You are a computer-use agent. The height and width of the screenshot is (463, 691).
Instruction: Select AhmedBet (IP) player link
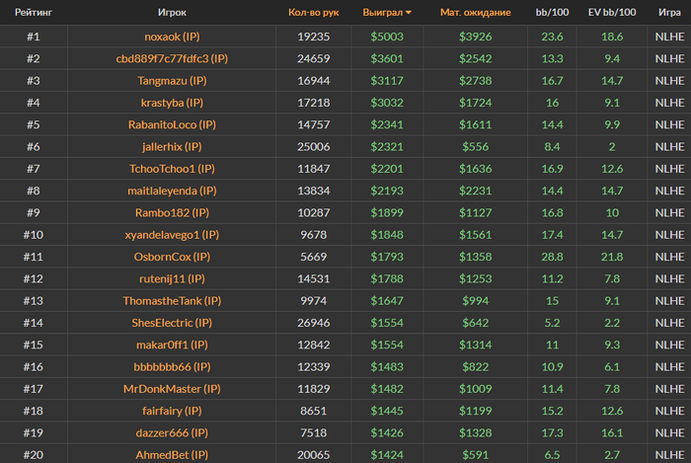[172, 455]
